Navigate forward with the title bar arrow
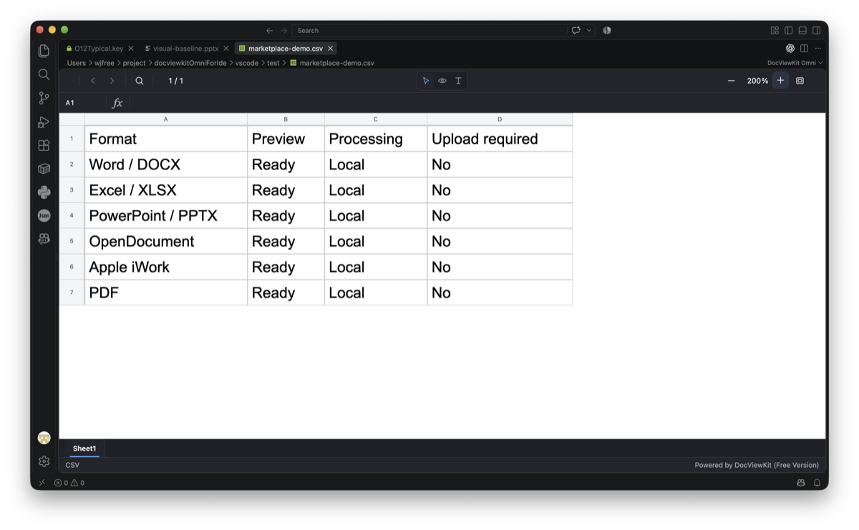The image size is (859, 530). point(283,30)
